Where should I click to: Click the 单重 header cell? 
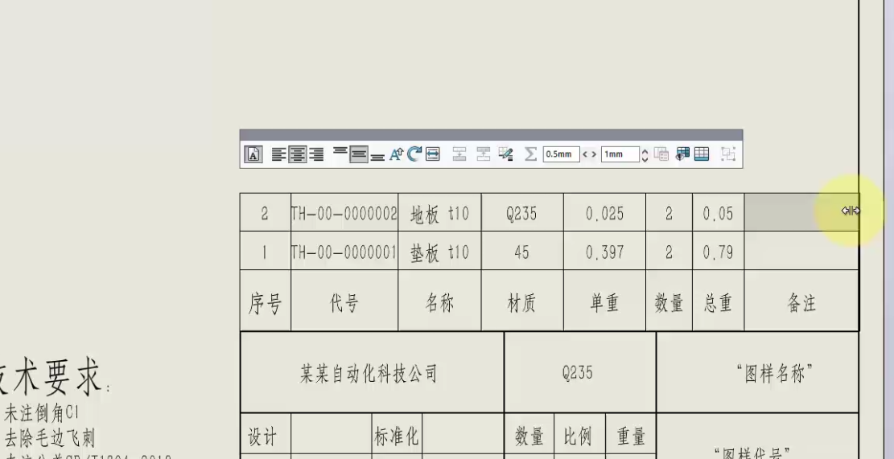[604, 301]
